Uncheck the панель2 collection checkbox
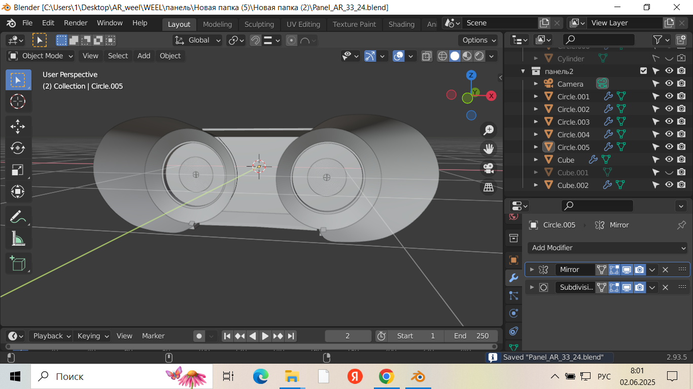 point(643,71)
